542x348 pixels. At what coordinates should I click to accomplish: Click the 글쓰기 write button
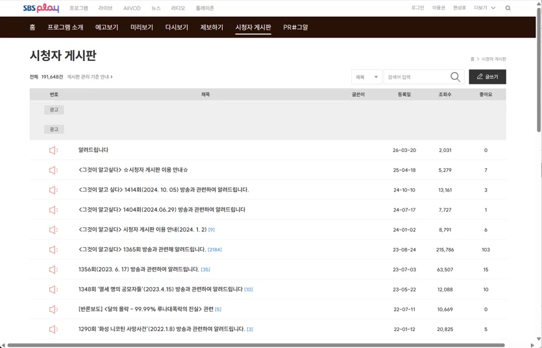click(487, 77)
